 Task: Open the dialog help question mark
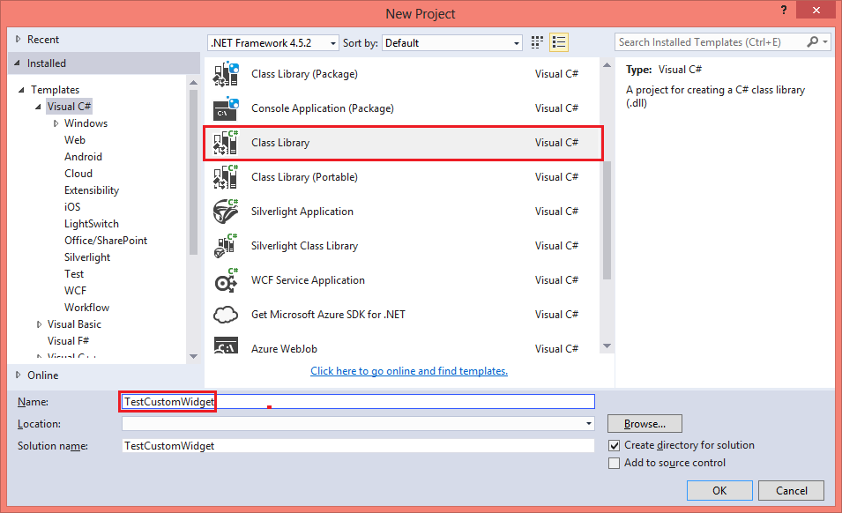[x=784, y=11]
